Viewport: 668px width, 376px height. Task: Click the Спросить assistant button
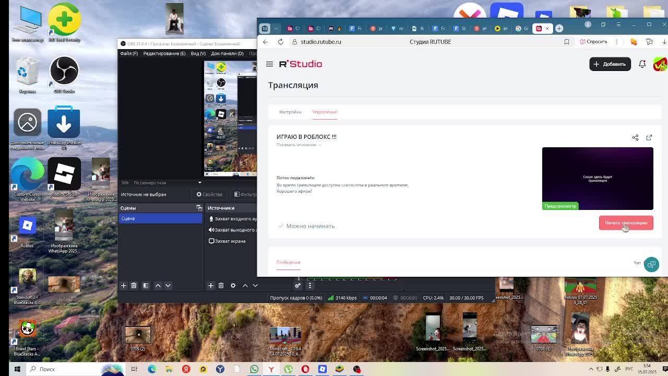pos(593,42)
